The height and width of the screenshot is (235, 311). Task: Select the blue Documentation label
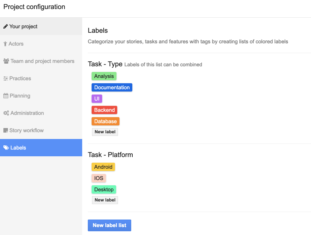tap(112, 87)
